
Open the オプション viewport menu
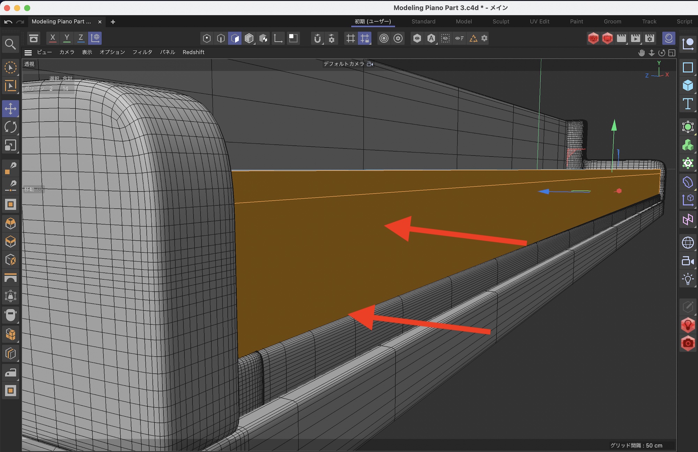click(112, 52)
